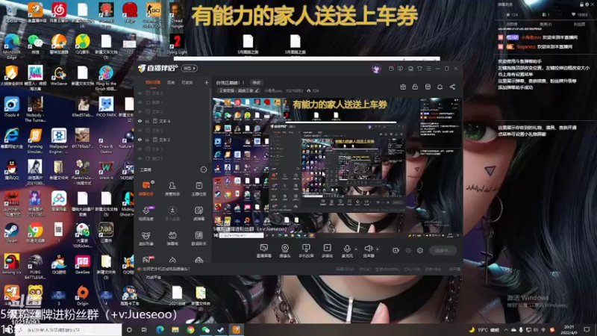Toggle visibility eye of 文本 3 layer
597x336 pixels.
[x=140, y=130]
